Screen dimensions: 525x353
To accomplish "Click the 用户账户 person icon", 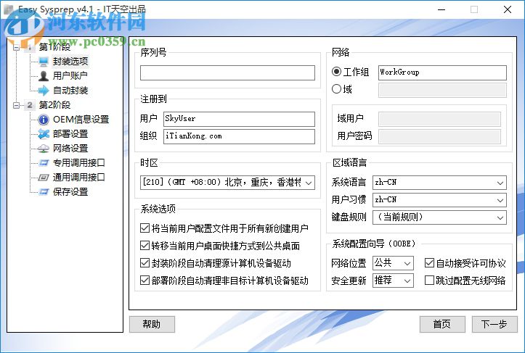I will [44, 76].
